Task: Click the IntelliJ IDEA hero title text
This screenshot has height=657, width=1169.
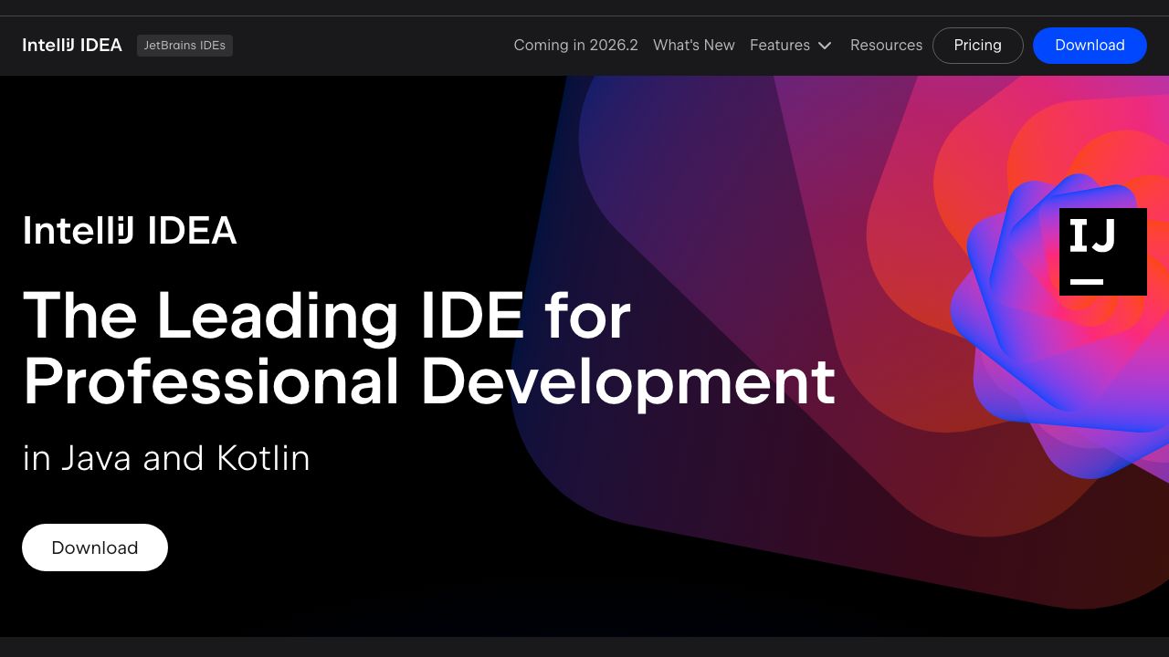Action: pos(130,231)
